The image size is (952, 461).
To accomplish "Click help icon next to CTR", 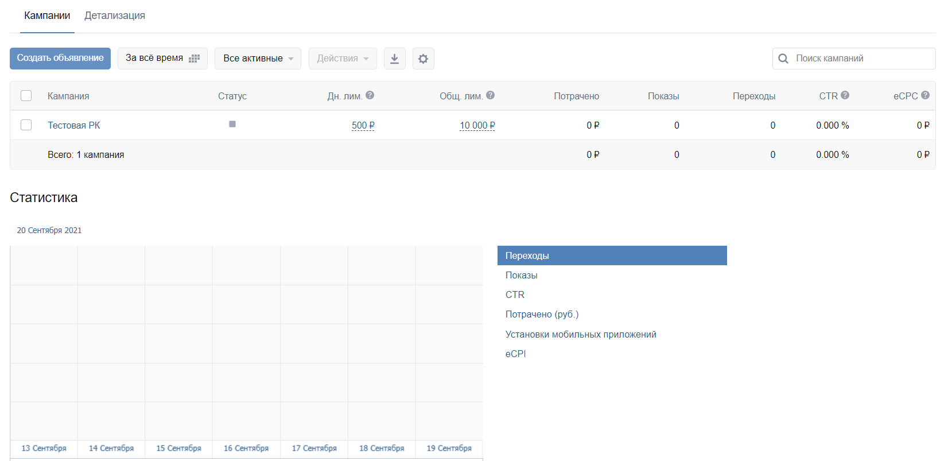I will tap(845, 95).
